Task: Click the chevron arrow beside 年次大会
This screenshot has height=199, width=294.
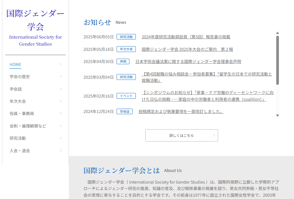Action: pos(60,101)
